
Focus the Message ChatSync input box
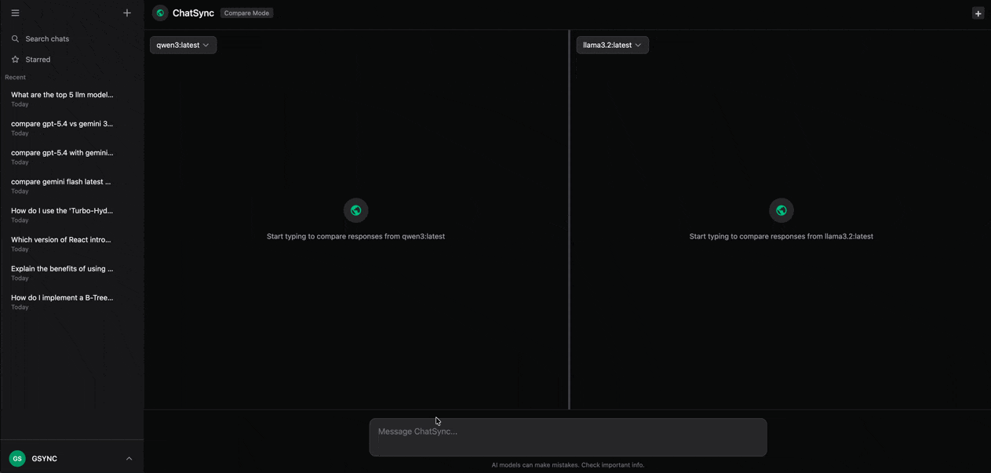click(568, 437)
